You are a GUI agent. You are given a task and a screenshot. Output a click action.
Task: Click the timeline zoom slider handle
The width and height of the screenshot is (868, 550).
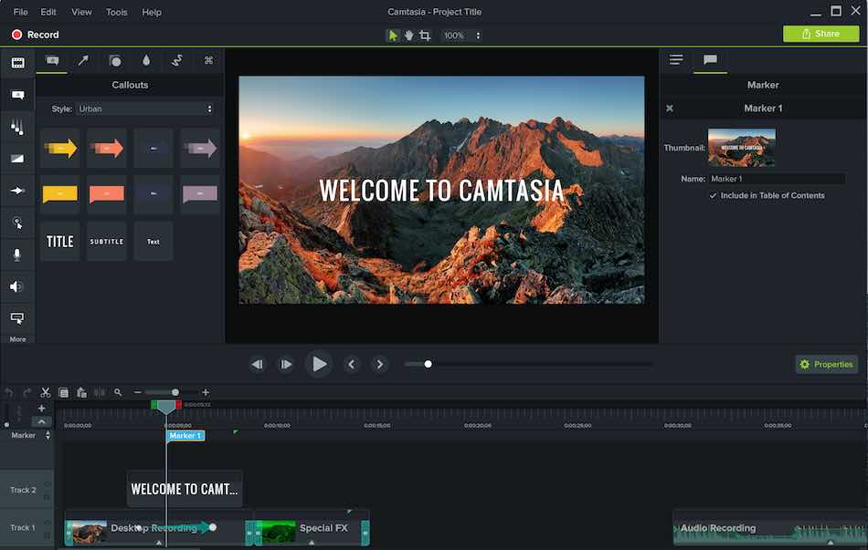(x=175, y=392)
